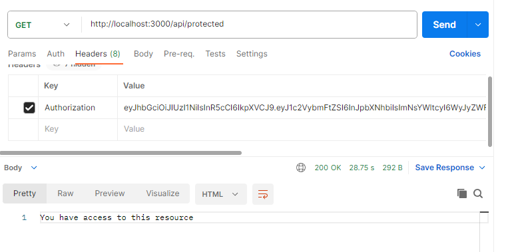Go to the Tests tab
Screen dimensions: 514x252
coord(215,54)
